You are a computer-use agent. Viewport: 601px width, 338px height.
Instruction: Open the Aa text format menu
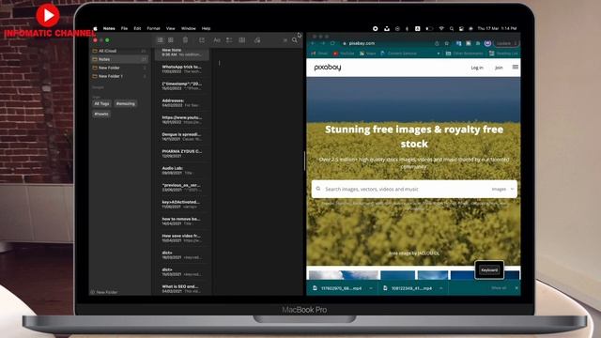(x=217, y=39)
